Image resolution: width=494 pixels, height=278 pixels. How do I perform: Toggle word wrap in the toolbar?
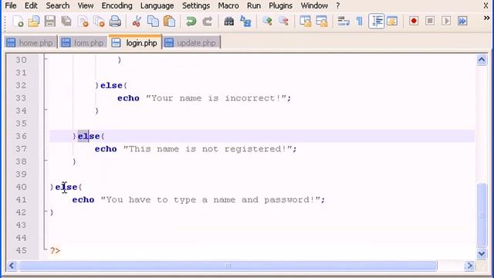343,22
